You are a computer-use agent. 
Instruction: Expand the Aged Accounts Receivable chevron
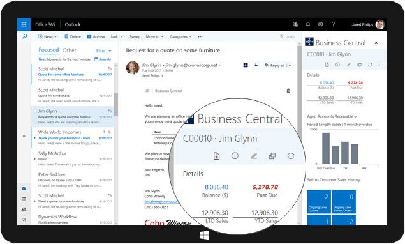pos(356,116)
